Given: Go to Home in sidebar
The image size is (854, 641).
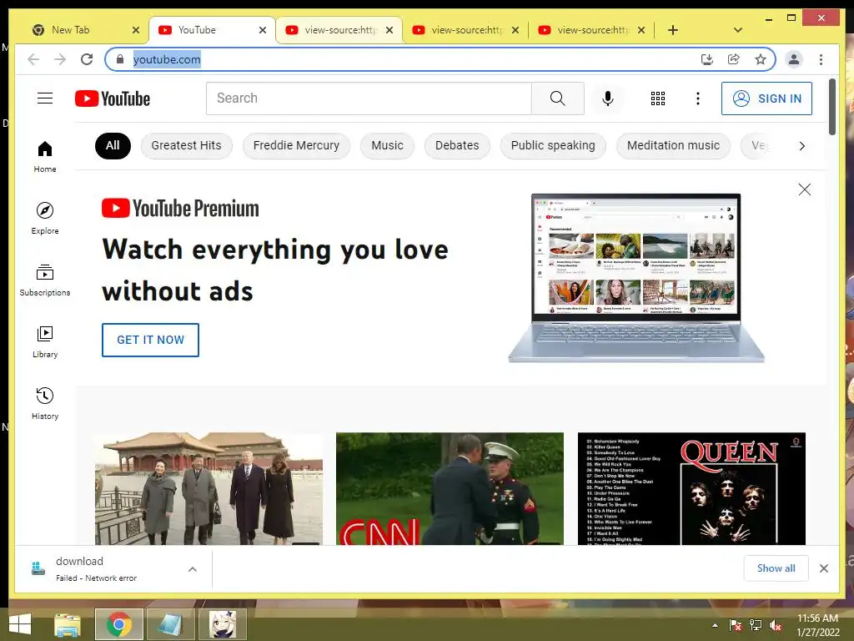Looking at the screenshot, I should [45, 156].
